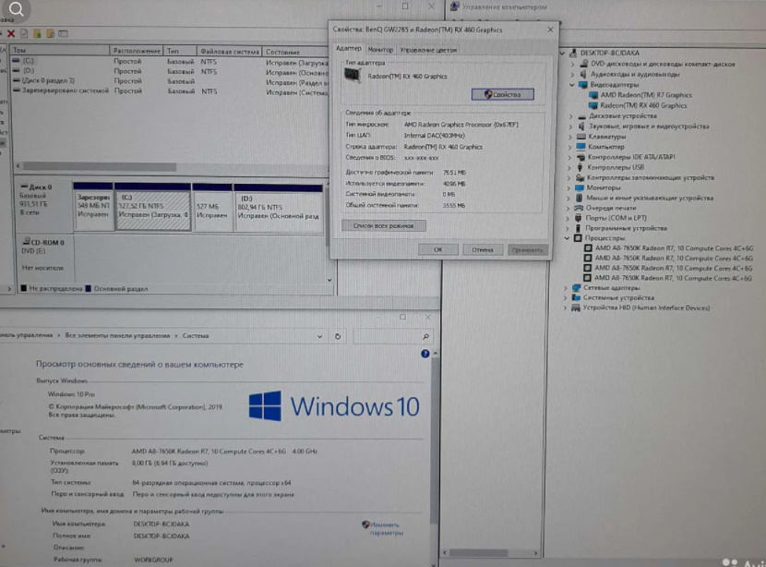Image resolution: width=766 pixels, height=567 pixels.
Task: Open the System window address dropdown arrow
Action: (x=319, y=336)
